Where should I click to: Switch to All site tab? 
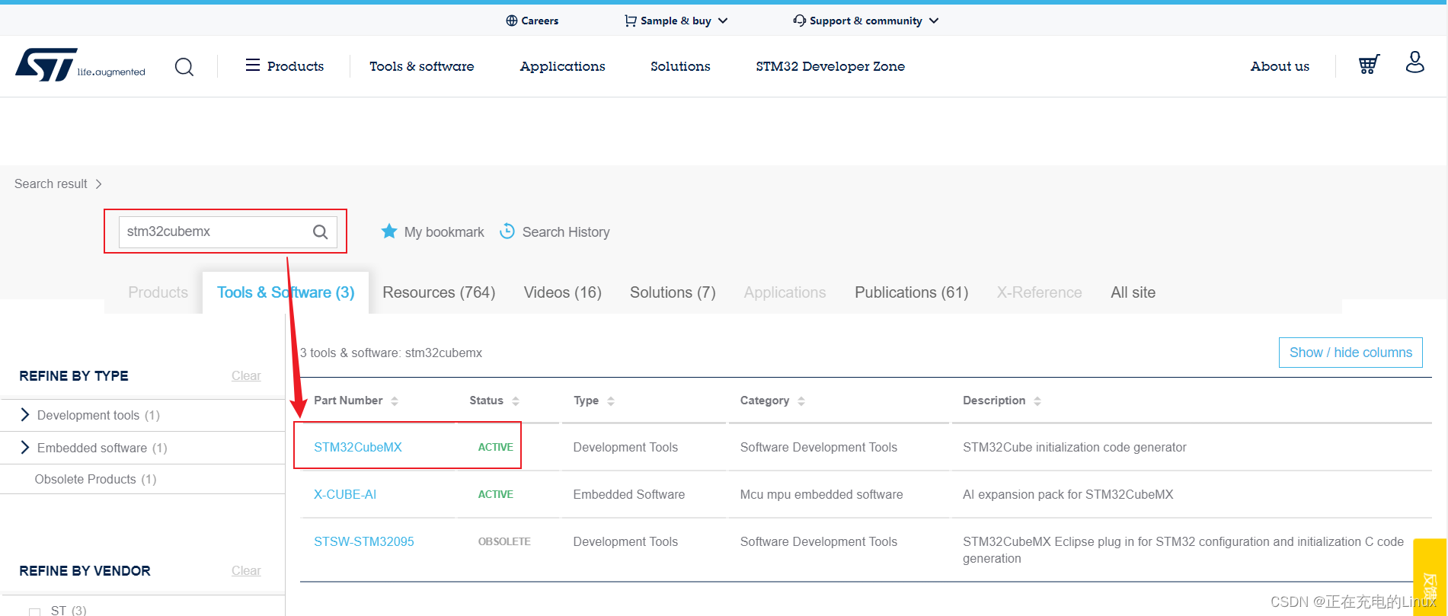(1133, 292)
